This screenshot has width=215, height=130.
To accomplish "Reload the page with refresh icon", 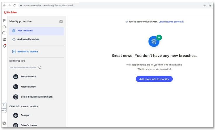I will coord(15,6).
